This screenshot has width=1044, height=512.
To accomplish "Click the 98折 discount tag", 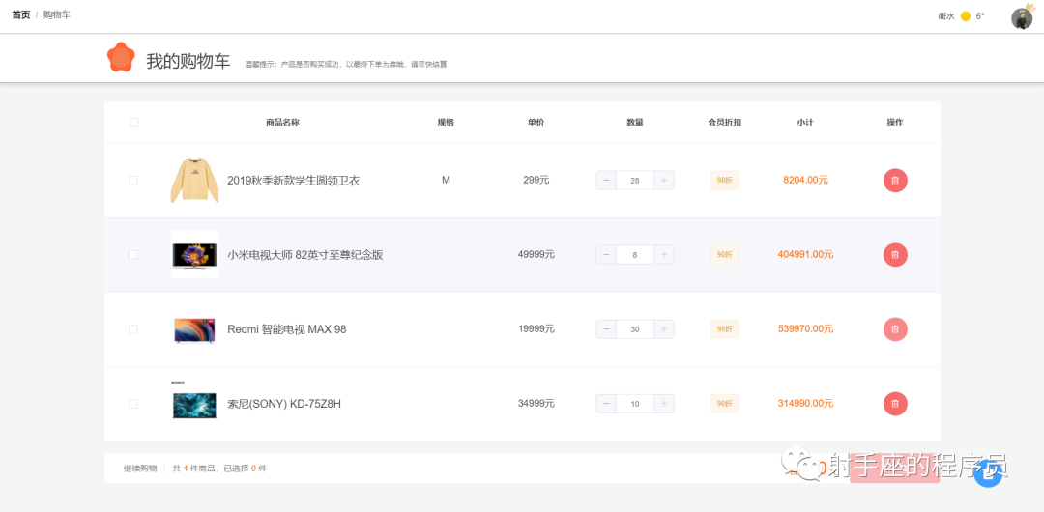I will pyautogui.click(x=724, y=181).
